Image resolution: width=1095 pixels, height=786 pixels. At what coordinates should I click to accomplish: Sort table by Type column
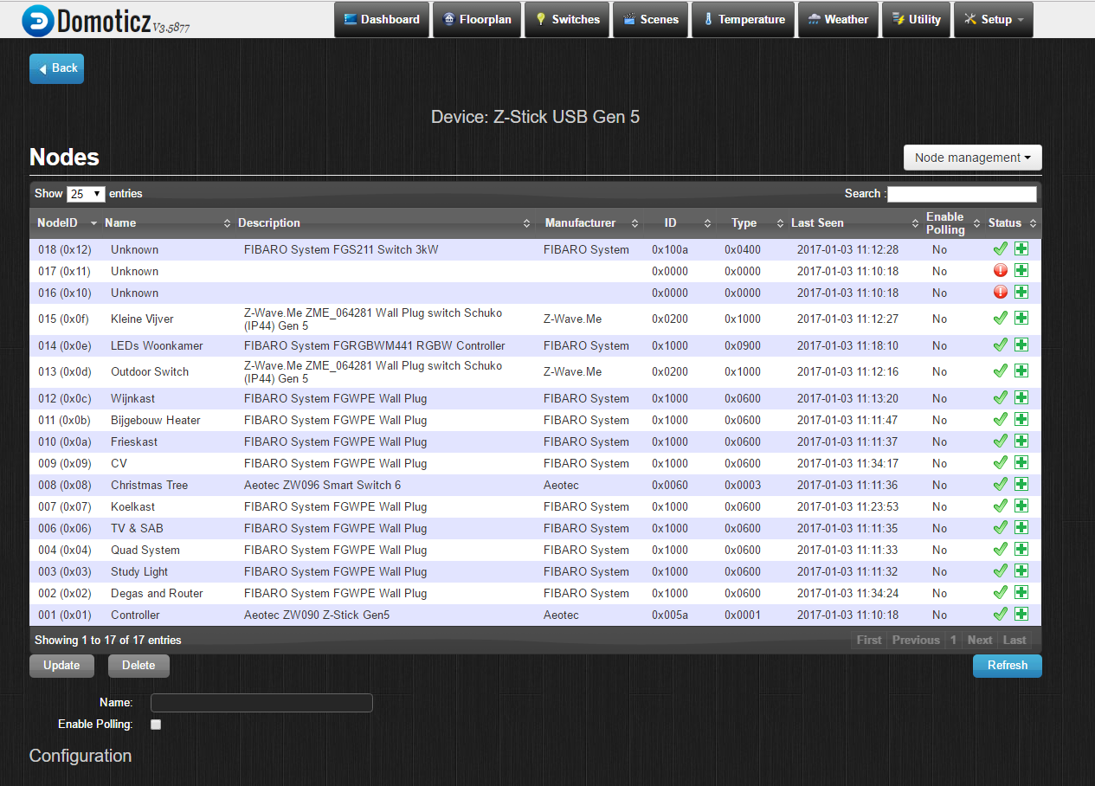click(x=751, y=222)
